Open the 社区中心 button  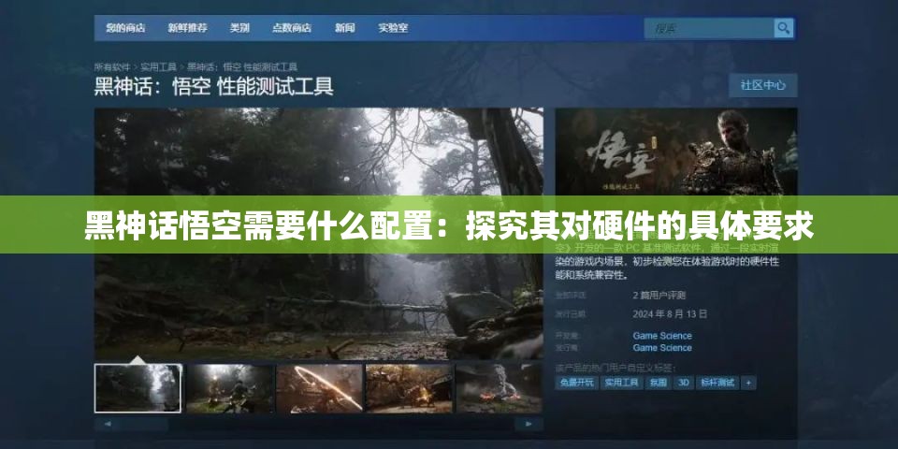click(763, 85)
